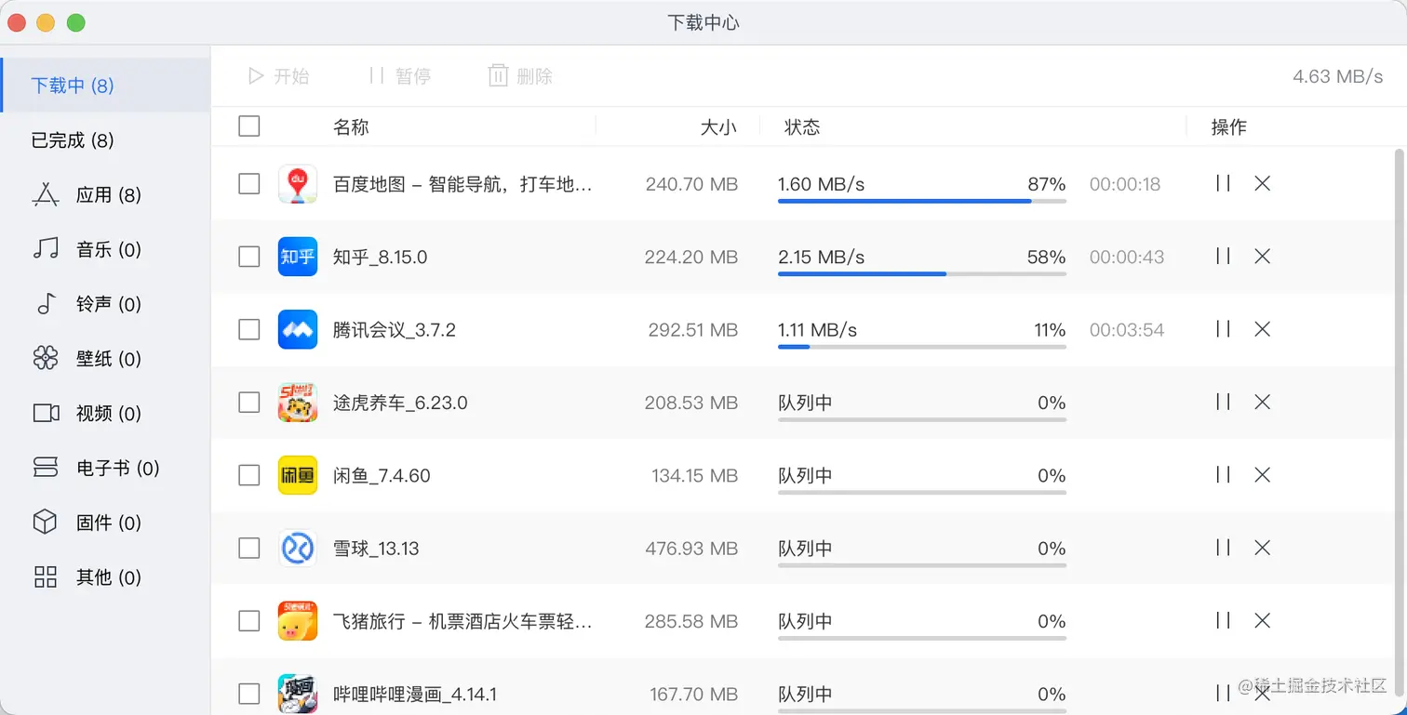Image resolution: width=1407 pixels, height=715 pixels.
Task: Click the 途虎养车_6.23.0 file name
Action: point(400,403)
